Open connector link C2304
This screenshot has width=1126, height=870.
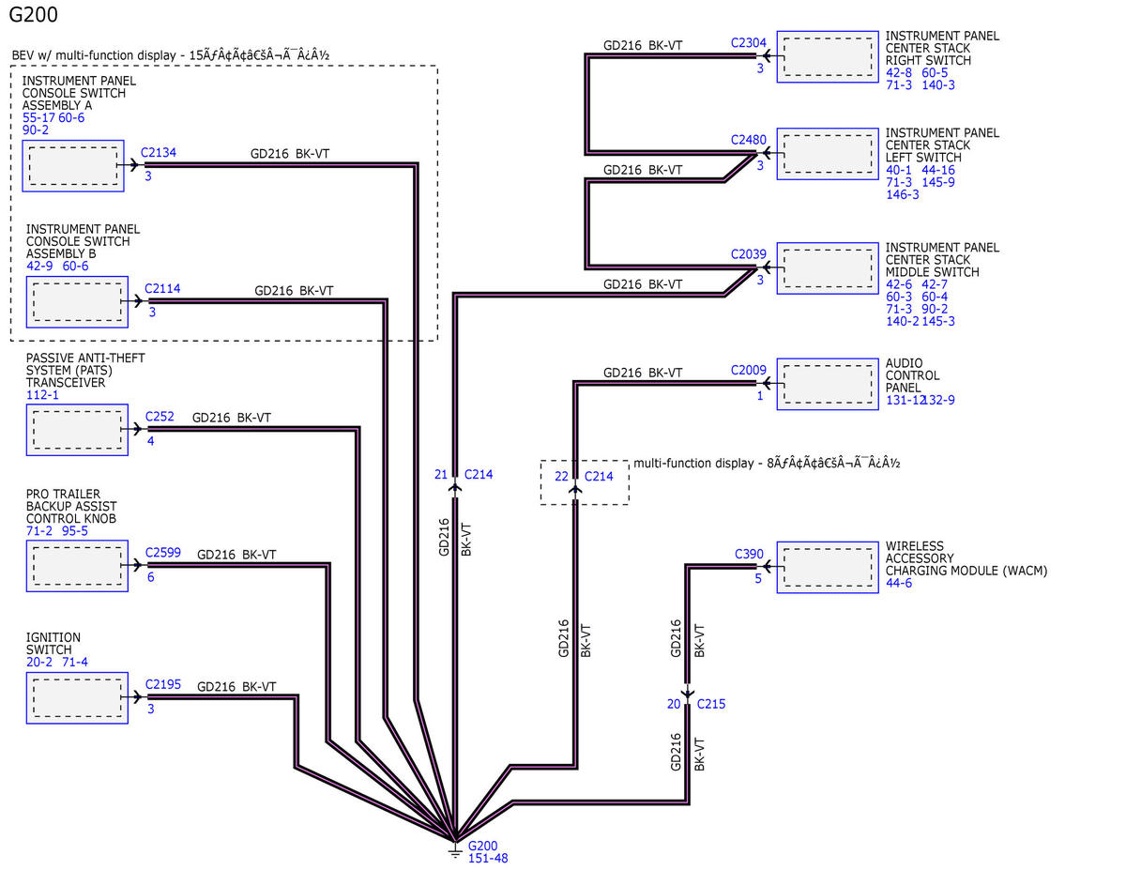pyautogui.click(x=749, y=42)
